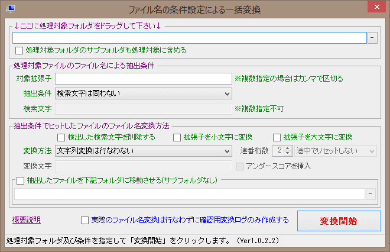Toggle 検出した検索文字を削除する checkbox
390x252 pixels.
click(x=61, y=138)
